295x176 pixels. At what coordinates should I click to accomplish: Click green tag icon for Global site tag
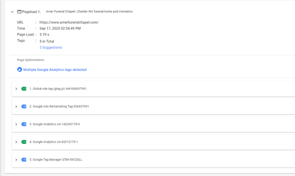point(24,88)
